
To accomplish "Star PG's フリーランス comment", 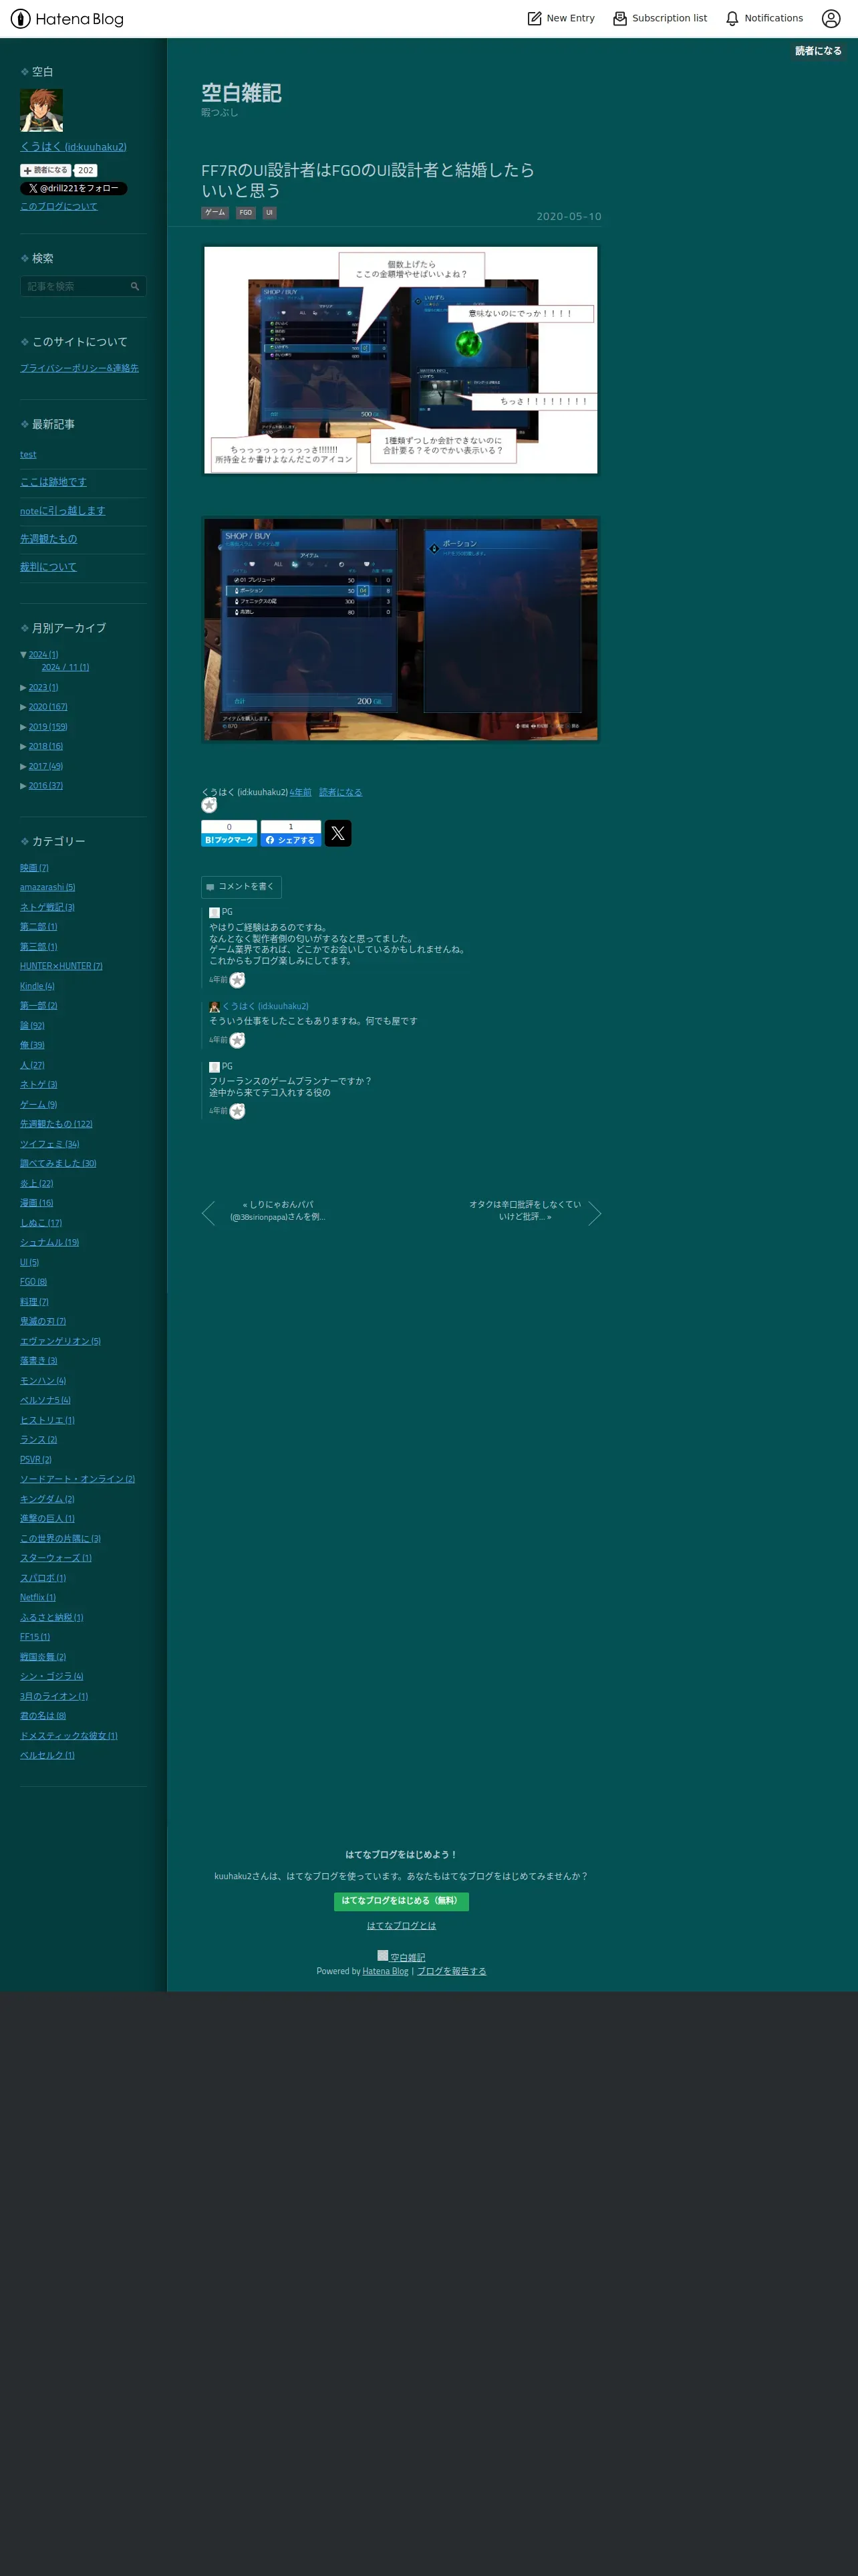I will click(x=237, y=1111).
